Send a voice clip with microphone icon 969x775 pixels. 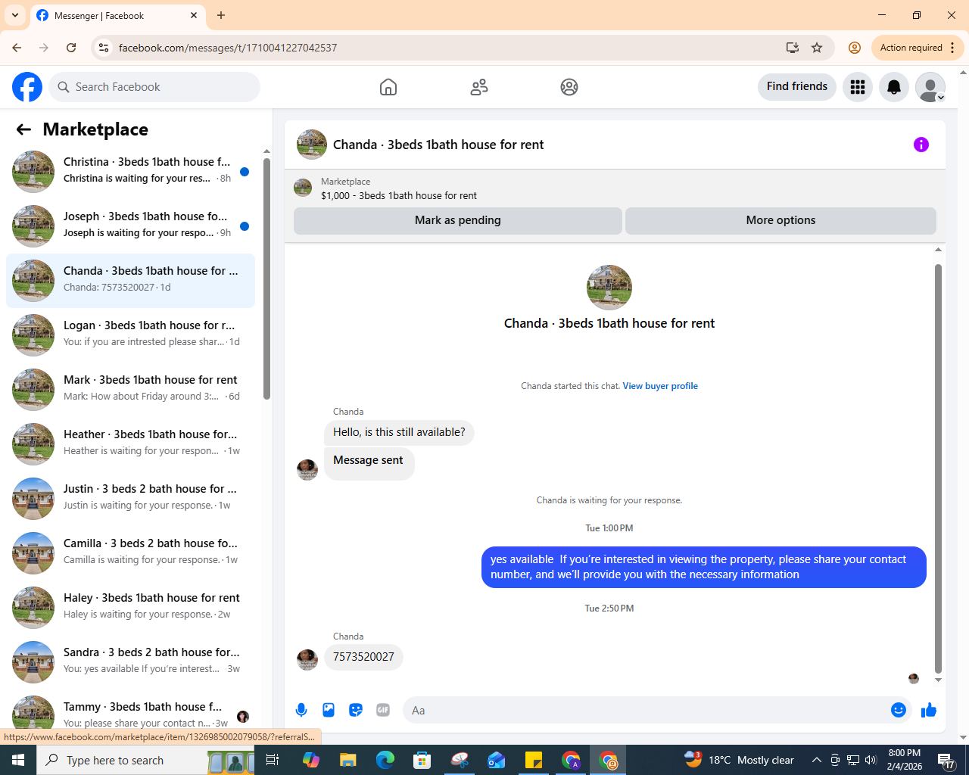click(301, 710)
